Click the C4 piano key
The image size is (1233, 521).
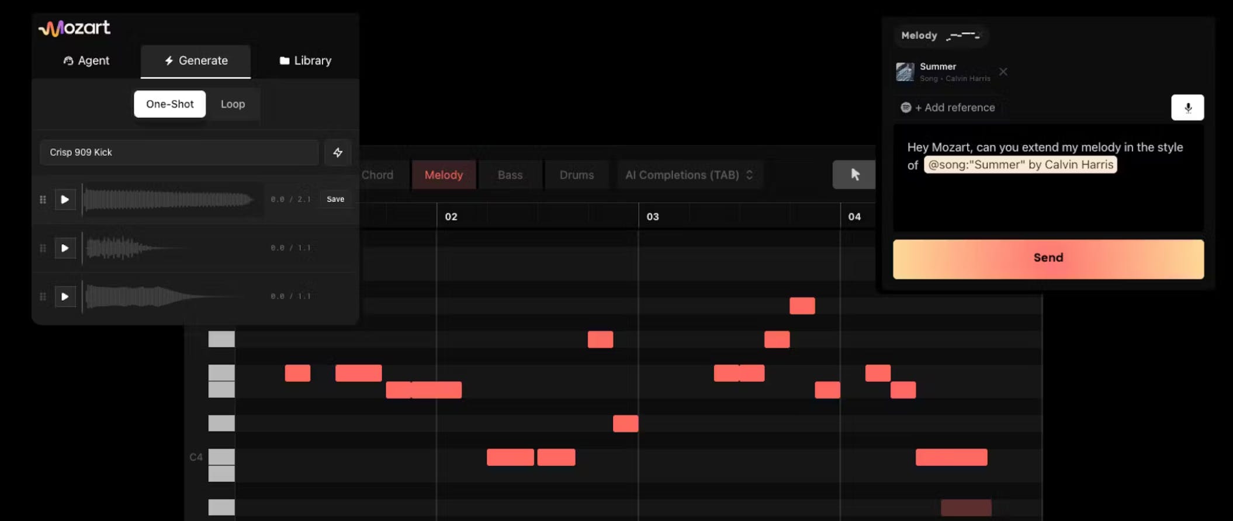point(221,457)
